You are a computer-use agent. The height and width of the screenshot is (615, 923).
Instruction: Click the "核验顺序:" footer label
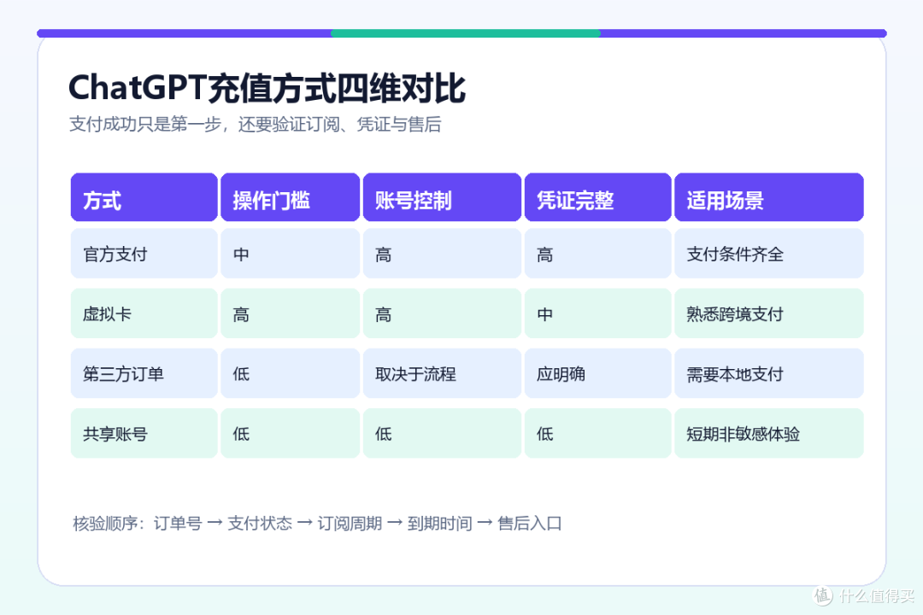109,524
